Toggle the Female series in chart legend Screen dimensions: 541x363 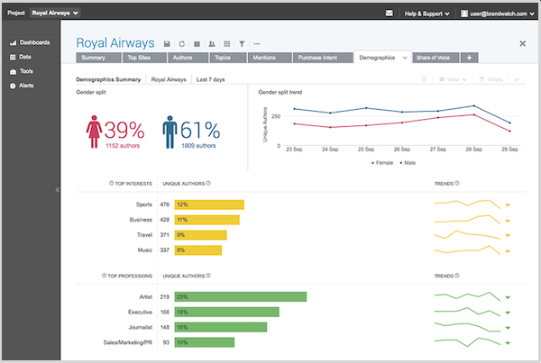pyautogui.click(x=382, y=163)
